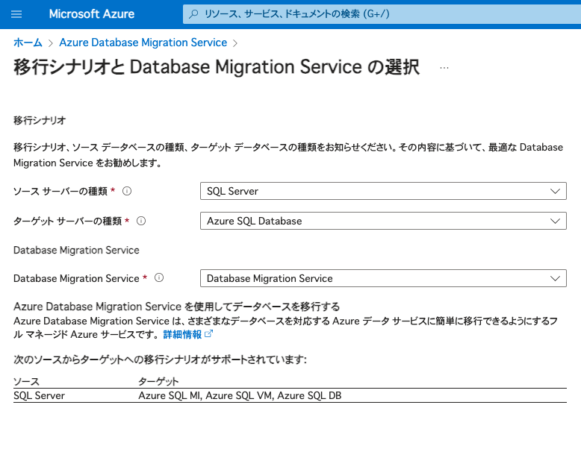Open Azure Database Migration Service breadcrumb
Viewport: 581px width, 449px height.
(x=143, y=43)
